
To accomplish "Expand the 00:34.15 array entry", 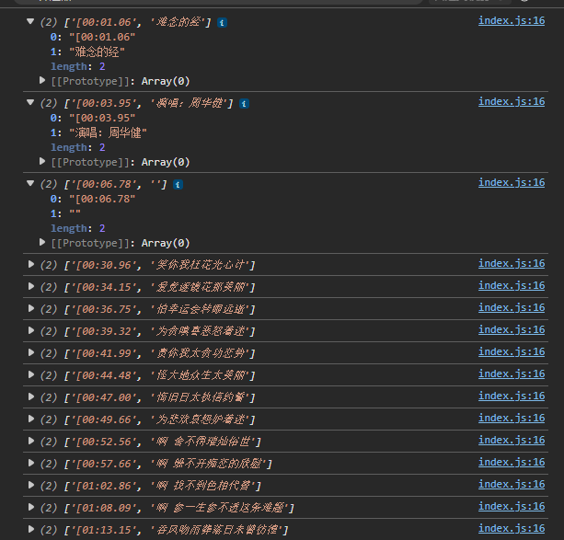I will pos(31,286).
